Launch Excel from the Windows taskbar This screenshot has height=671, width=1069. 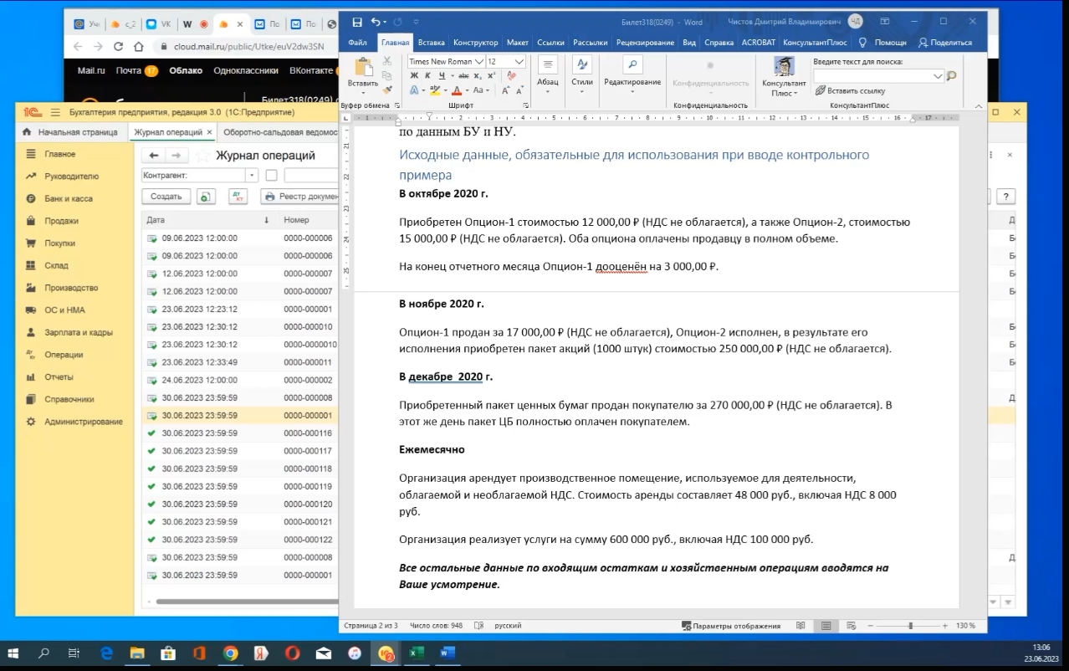click(417, 653)
